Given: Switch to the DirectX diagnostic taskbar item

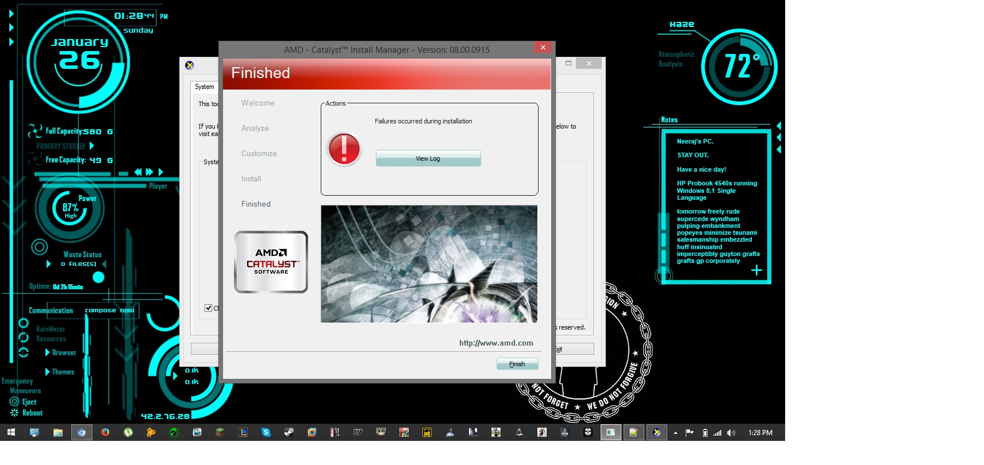Looking at the screenshot, I should click(x=657, y=432).
